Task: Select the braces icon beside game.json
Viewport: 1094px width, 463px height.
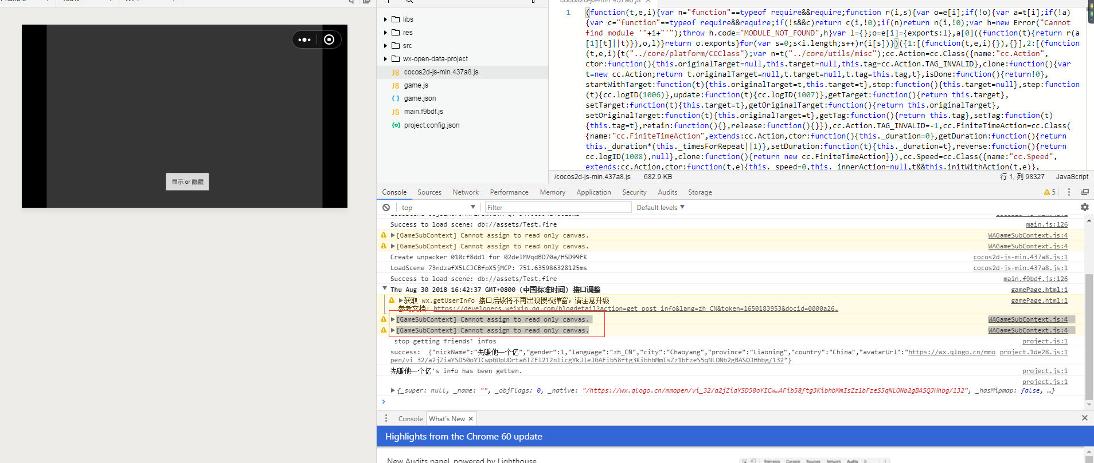Action: pos(396,98)
